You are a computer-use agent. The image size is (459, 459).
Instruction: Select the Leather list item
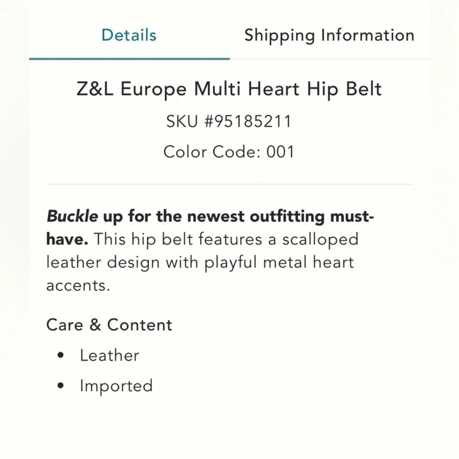pyautogui.click(x=110, y=355)
